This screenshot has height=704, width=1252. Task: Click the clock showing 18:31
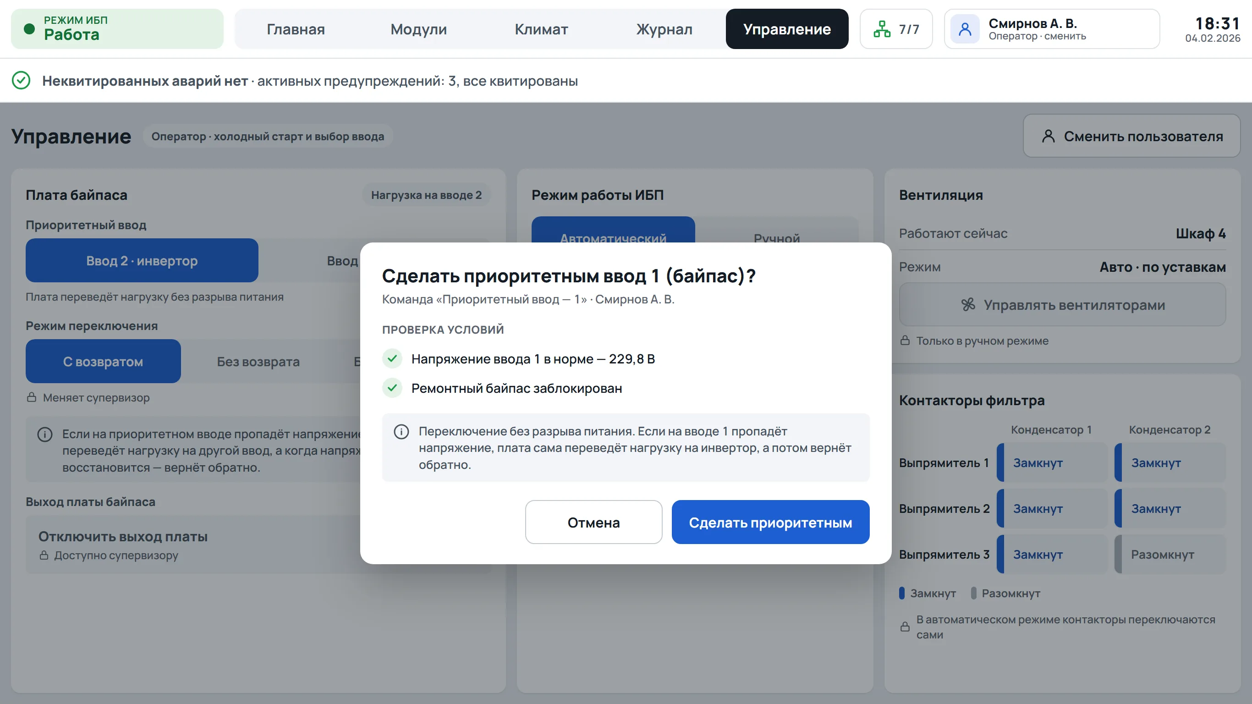tap(1217, 23)
